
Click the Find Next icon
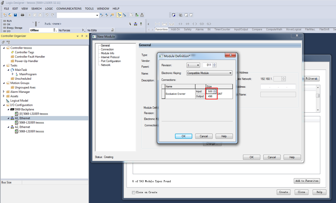pyautogui.click(x=107, y=15)
